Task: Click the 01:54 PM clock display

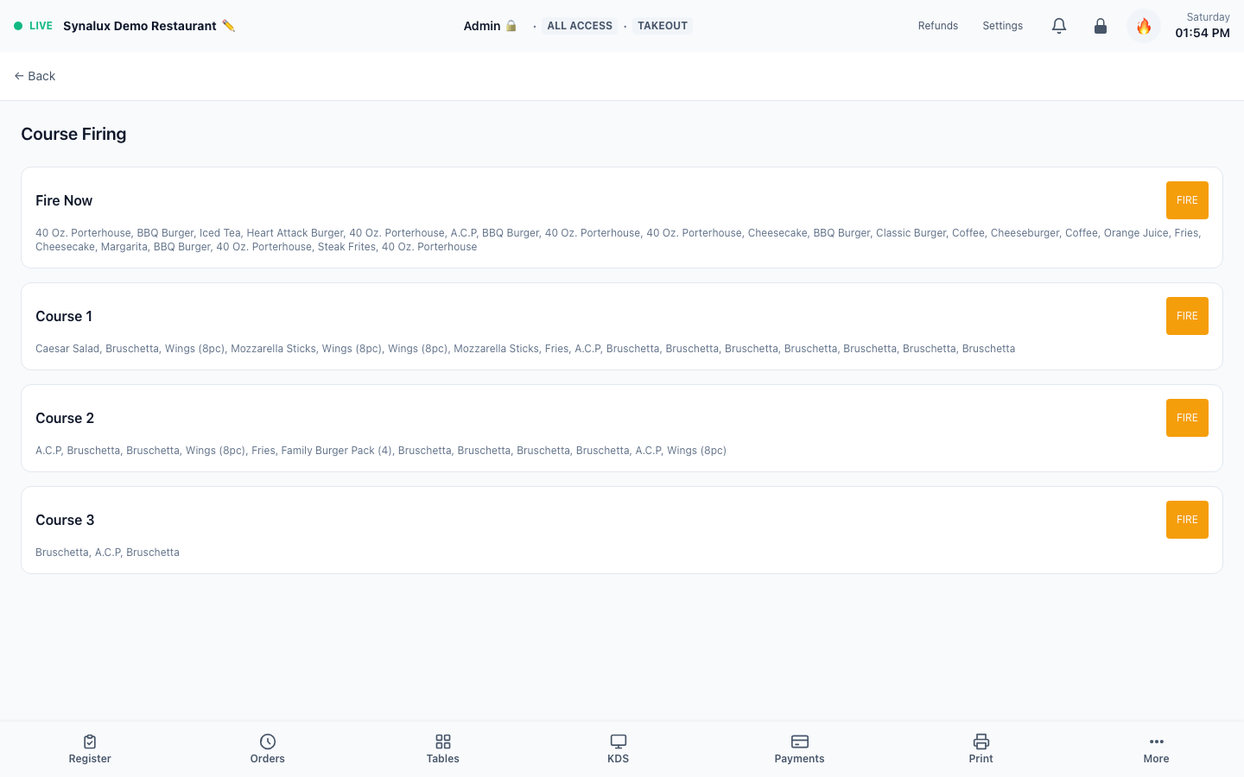Action: pyautogui.click(x=1203, y=33)
